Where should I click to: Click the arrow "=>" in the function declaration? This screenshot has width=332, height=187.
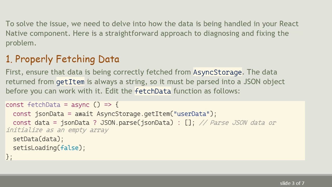point(108,105)
